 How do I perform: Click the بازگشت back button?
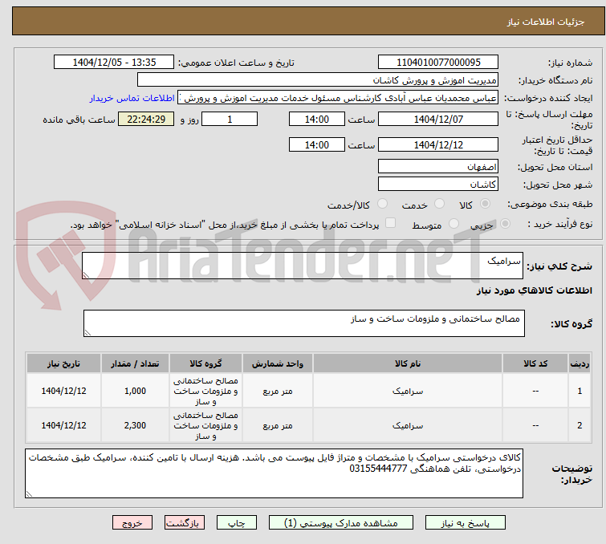click(x=185, y=523)
